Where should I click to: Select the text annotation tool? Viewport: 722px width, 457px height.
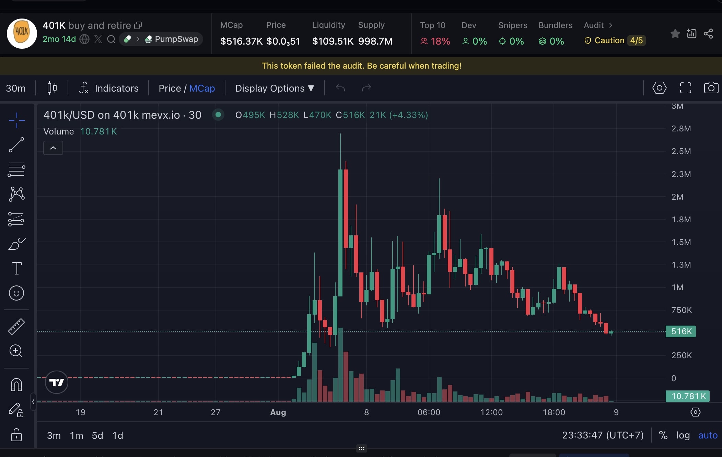pos(16,268)
